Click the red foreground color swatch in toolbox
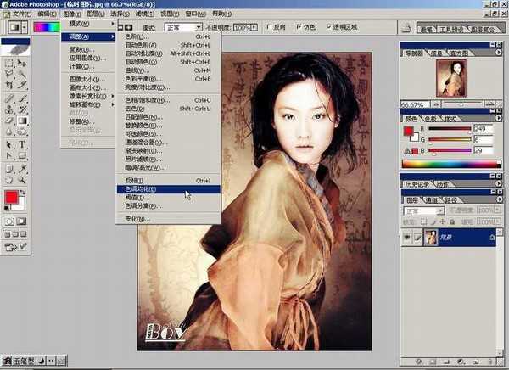This screenshot has width=509, height=370. point(13,198)
